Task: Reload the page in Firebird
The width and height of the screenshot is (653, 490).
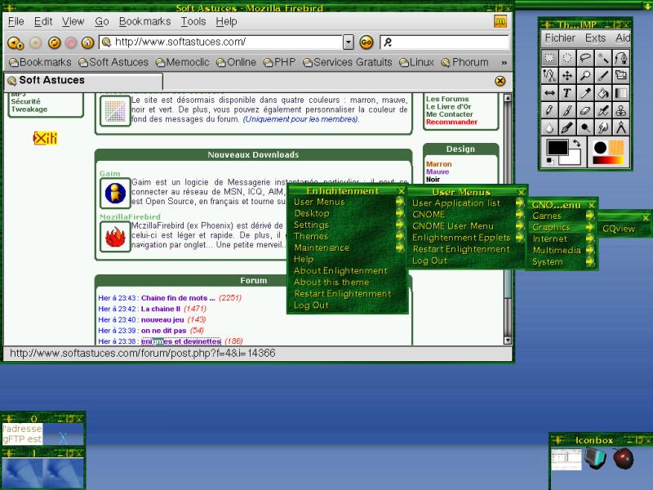Action: point(54,42)
